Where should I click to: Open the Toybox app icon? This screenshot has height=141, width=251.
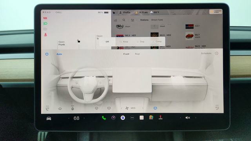151,117
